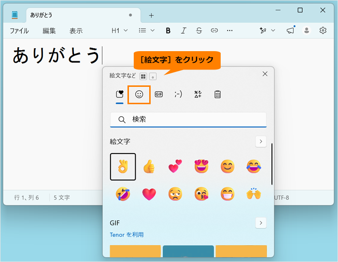Expand the dropdown arrow beside rewrite icon
Image resolution: width=338 pixels, height=262 pixels.
[273, 30]
